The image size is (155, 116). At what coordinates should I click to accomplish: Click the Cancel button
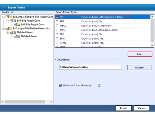[x=142, y=108]
